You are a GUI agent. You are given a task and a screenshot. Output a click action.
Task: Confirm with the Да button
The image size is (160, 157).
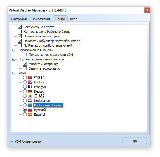pyautogui.click(x=135, y=141)
